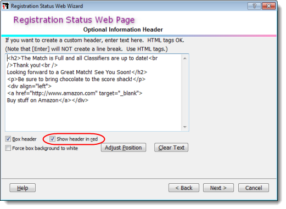The height and width of the screenshot is (209, 286).
Task: Click the header text box scroll up arrow
Action: (x=185, y=59)
